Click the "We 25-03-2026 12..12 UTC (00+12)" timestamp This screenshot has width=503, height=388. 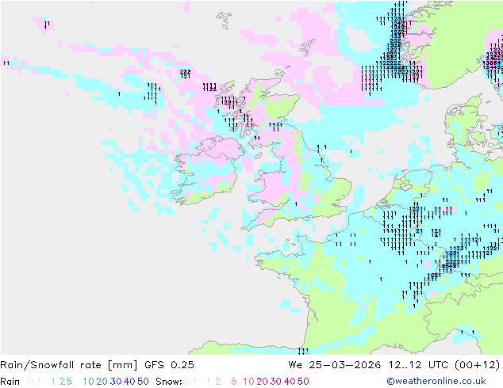click(394, 365)
